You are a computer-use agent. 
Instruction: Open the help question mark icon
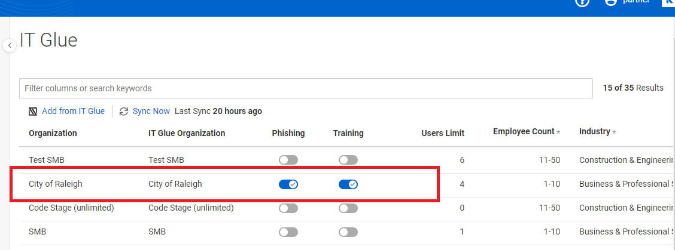pos(582,2)
